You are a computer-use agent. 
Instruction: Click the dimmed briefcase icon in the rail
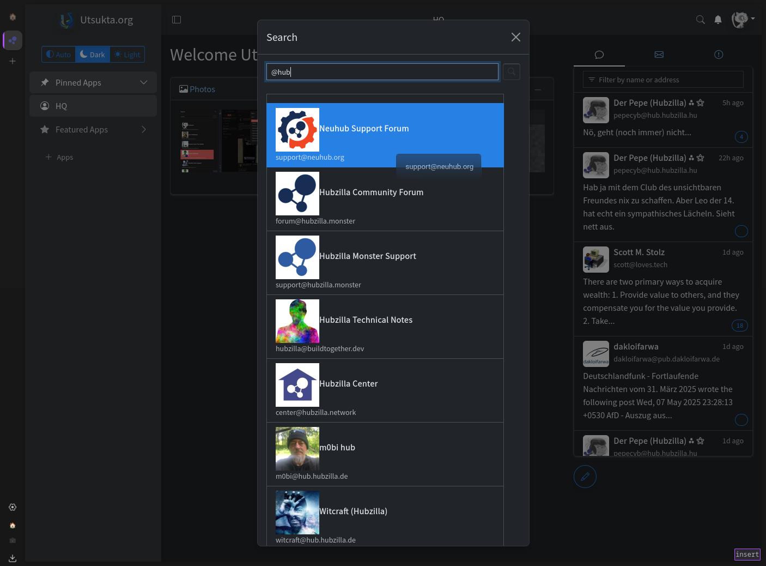[13, 540]
